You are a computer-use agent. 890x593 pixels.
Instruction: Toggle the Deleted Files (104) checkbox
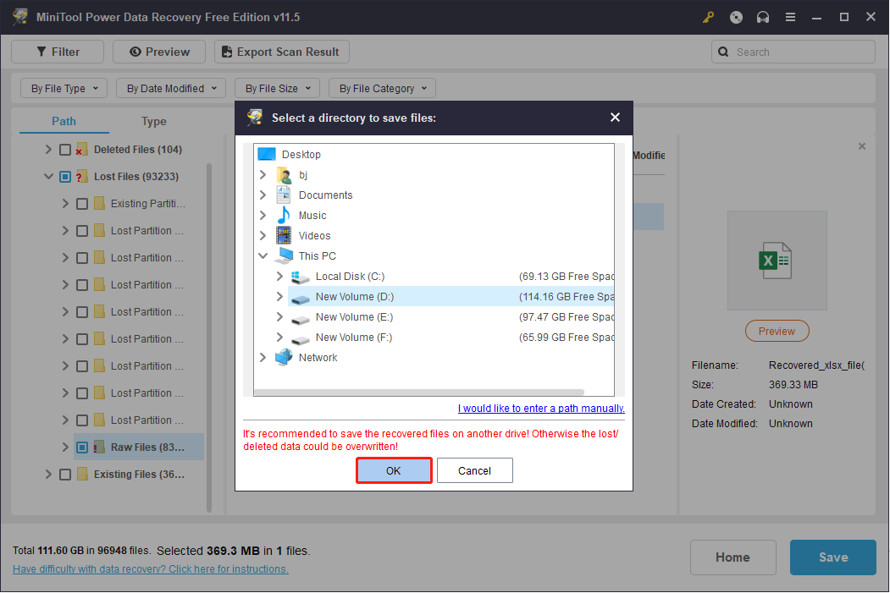pyautogui.click(x=65, y=150)
